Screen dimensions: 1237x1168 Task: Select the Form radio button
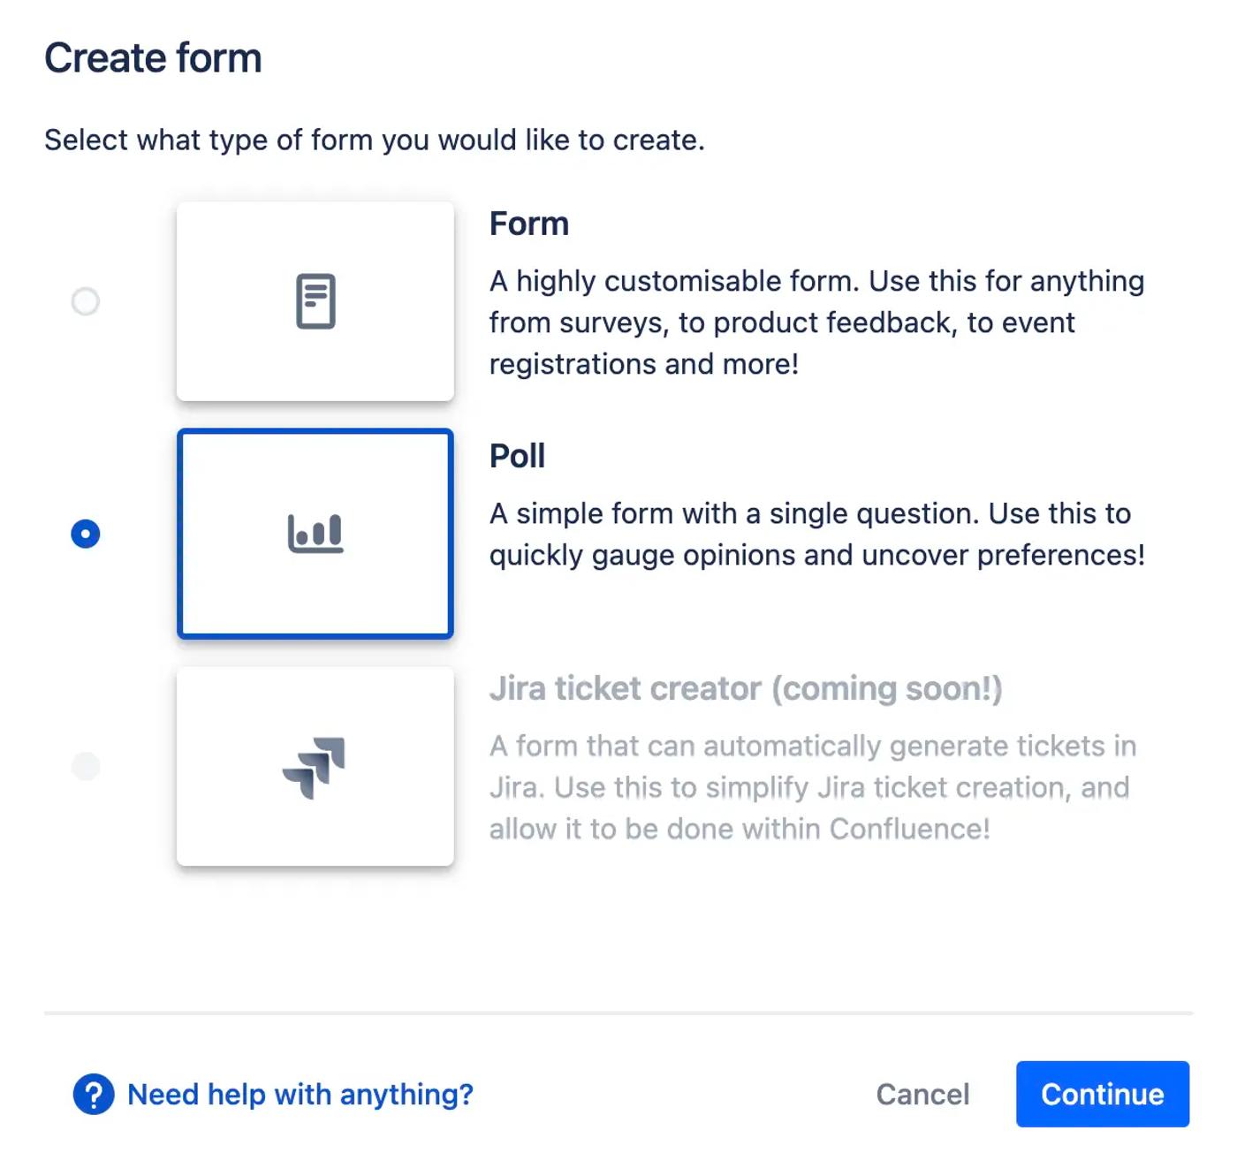pyautogui.click(x=86, y=301)
